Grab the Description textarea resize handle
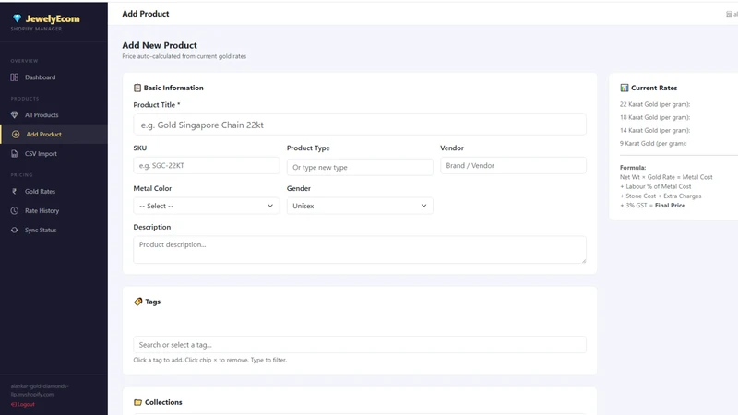 click(584, 261)
